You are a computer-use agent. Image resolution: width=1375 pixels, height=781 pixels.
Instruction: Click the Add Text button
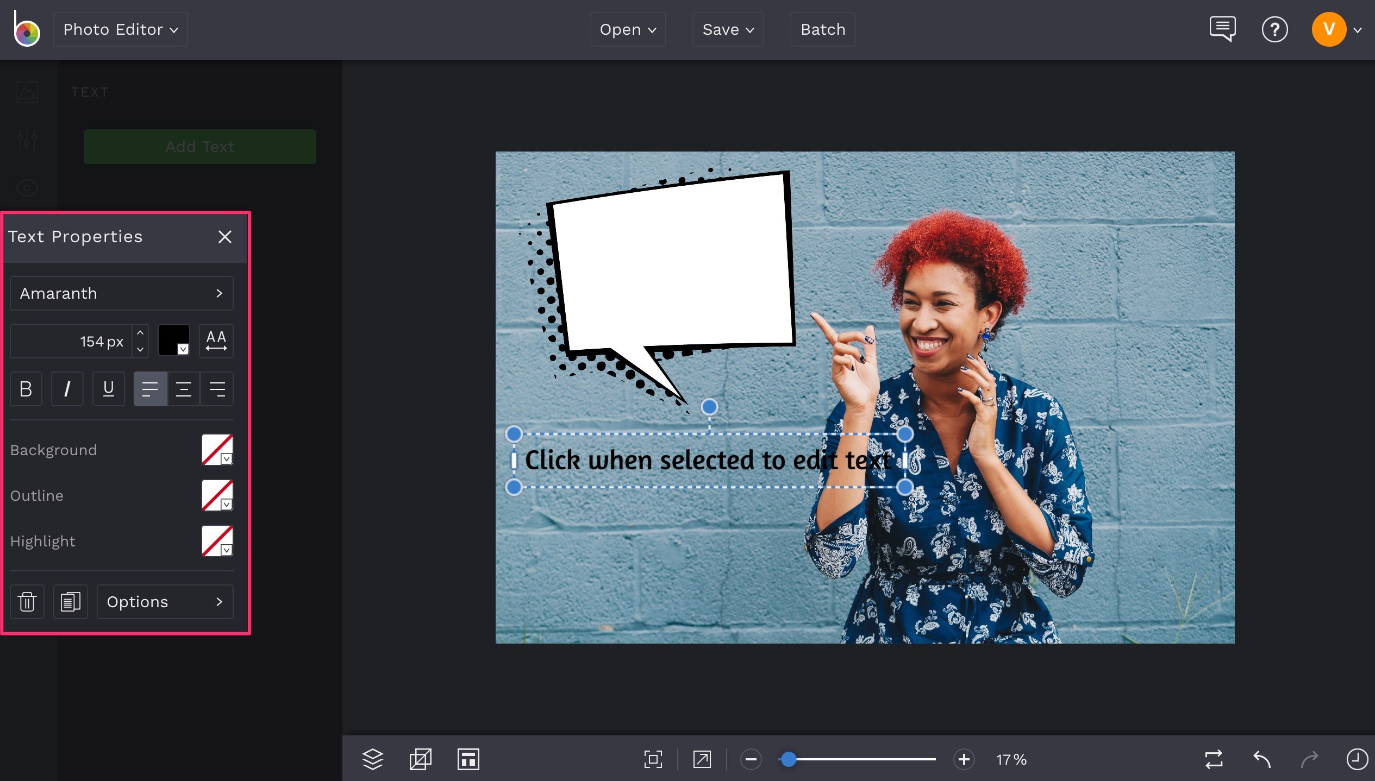click(199, 147)
